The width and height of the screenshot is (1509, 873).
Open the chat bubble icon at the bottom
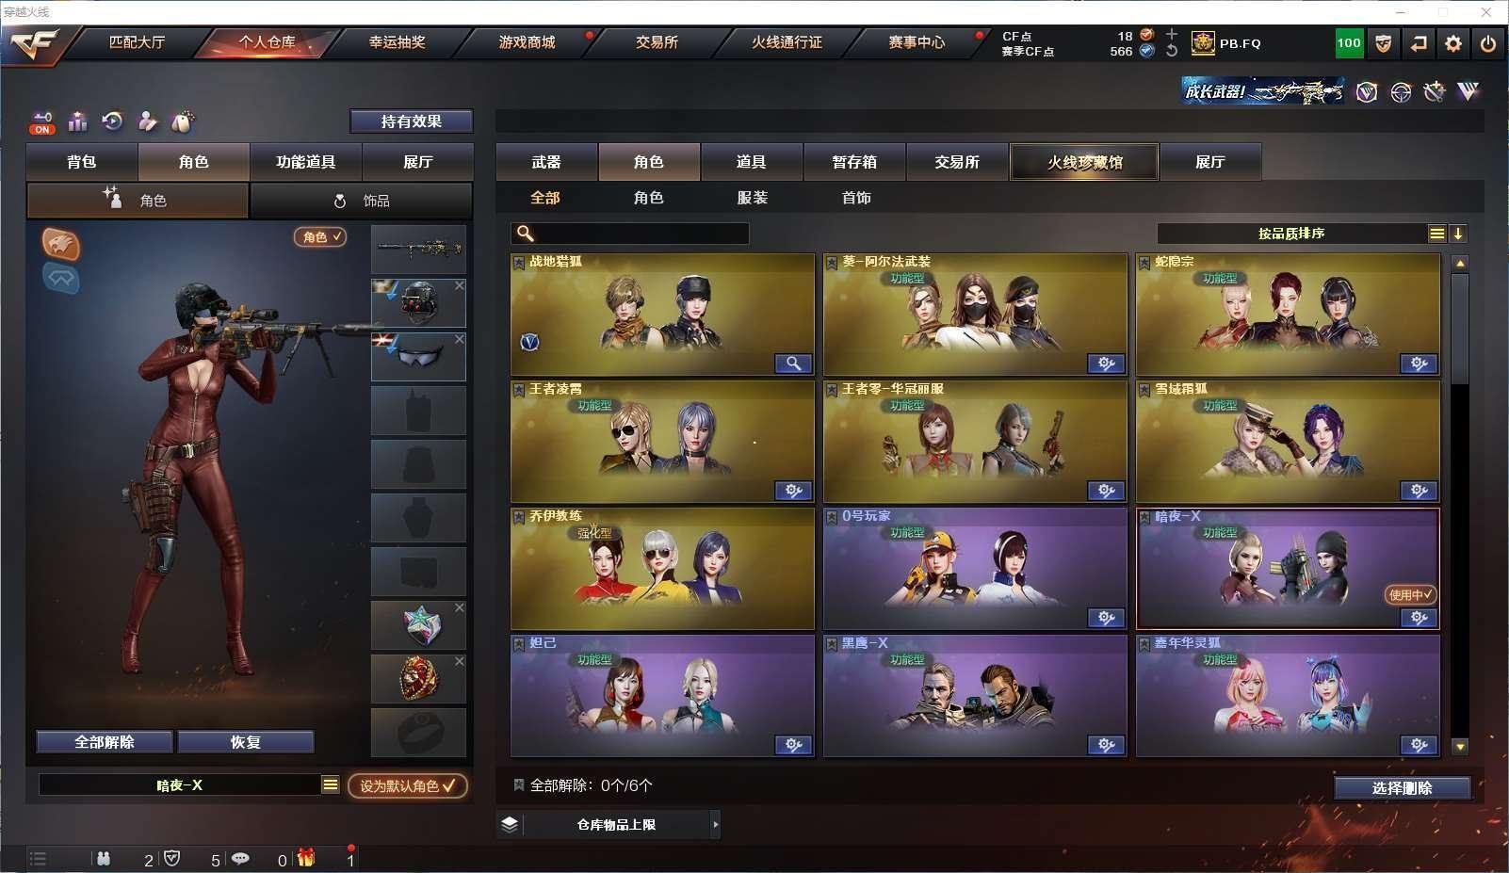(241, 859)
